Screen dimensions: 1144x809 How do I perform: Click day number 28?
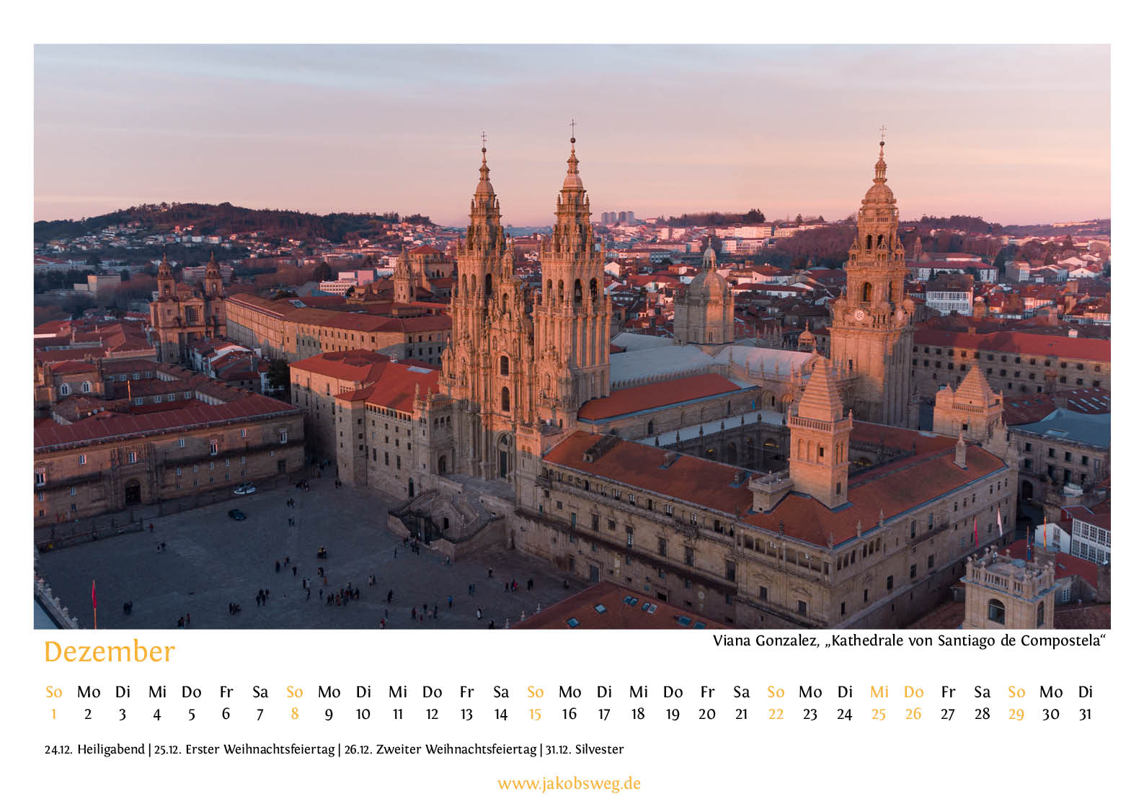pos(982,714)
